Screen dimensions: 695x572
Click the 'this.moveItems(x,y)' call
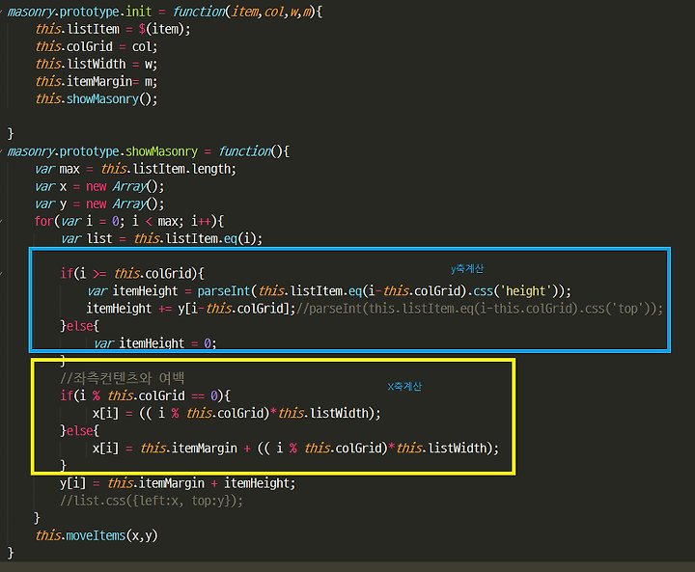pyautogui.click(x=97, y=535)
